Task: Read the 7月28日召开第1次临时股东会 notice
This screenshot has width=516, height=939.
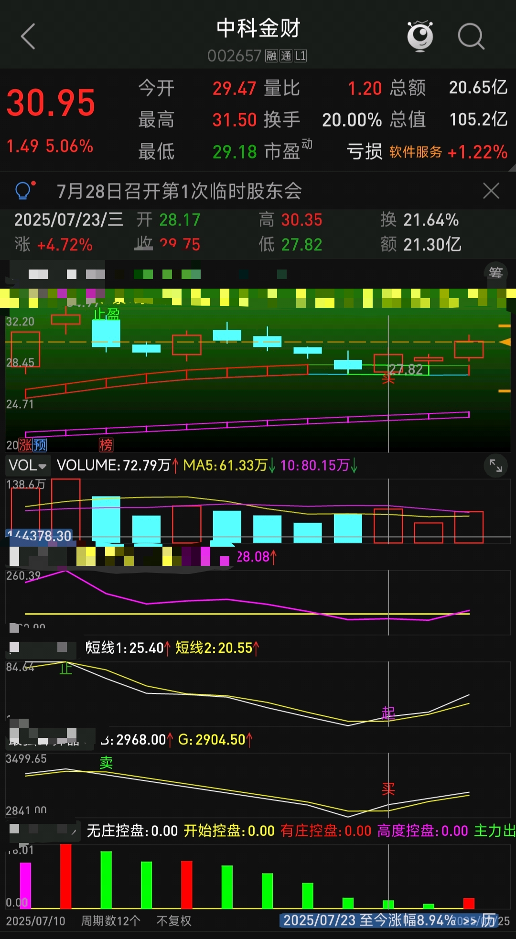Action: 179,191
